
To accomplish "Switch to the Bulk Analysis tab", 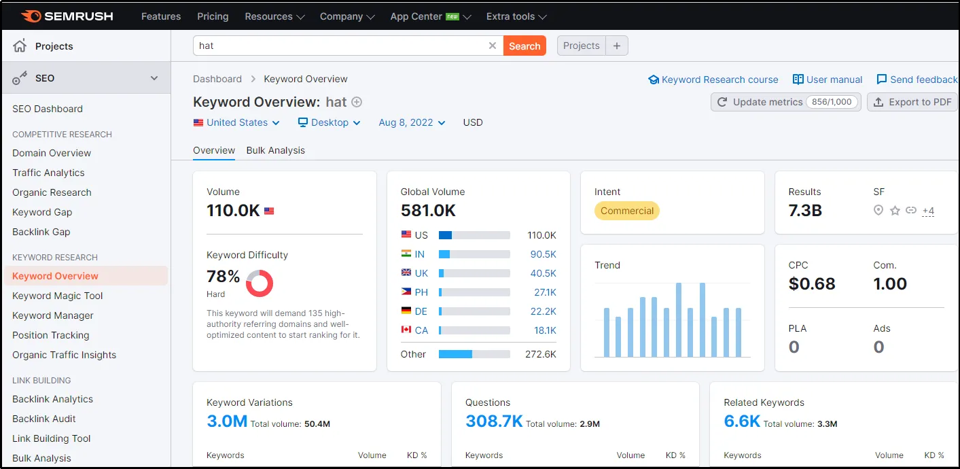I will click(275, 150).
